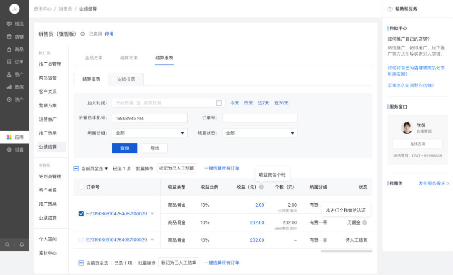Open 数据 data section in sidebar
The image size is (453, 275).
[15, 87]
